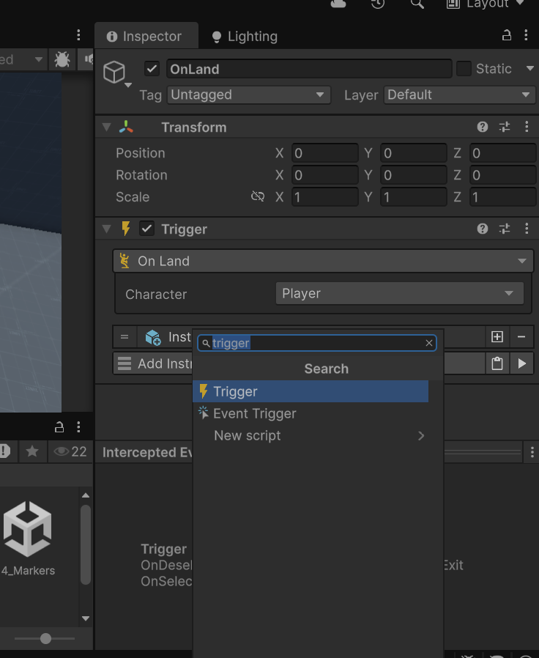Disable the Trigger component checkbox
The image size is (539, 658).
pos(147,229)
